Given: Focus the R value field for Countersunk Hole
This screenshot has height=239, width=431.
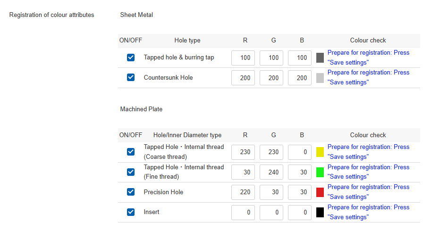Looking at the screenshot, I should pos(243,78).
